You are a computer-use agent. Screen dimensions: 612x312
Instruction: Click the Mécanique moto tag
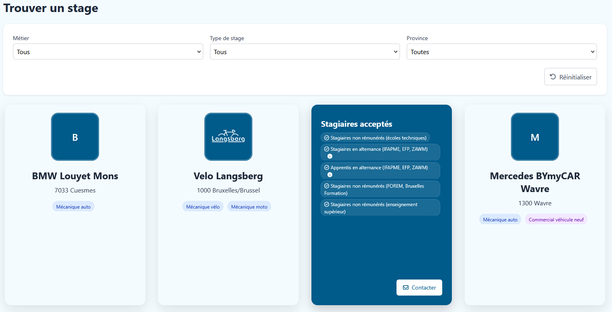tap(249, 207)
